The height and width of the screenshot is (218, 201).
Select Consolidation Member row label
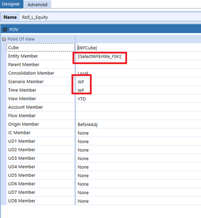[x=31, y=73]
